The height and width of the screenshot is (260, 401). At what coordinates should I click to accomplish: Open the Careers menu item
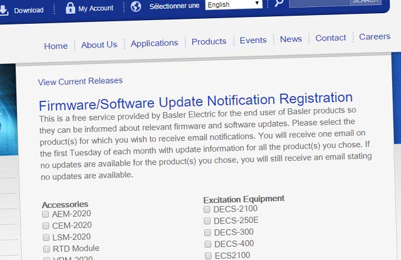pos(375,36)
